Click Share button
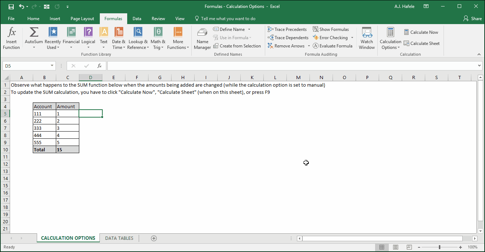The width and height of the screenshot is (485, 252). pos(472,19)
